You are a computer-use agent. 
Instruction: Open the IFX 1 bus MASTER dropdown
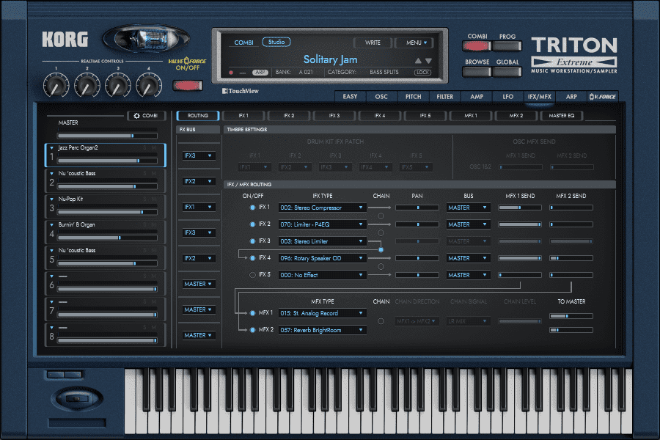468,208
